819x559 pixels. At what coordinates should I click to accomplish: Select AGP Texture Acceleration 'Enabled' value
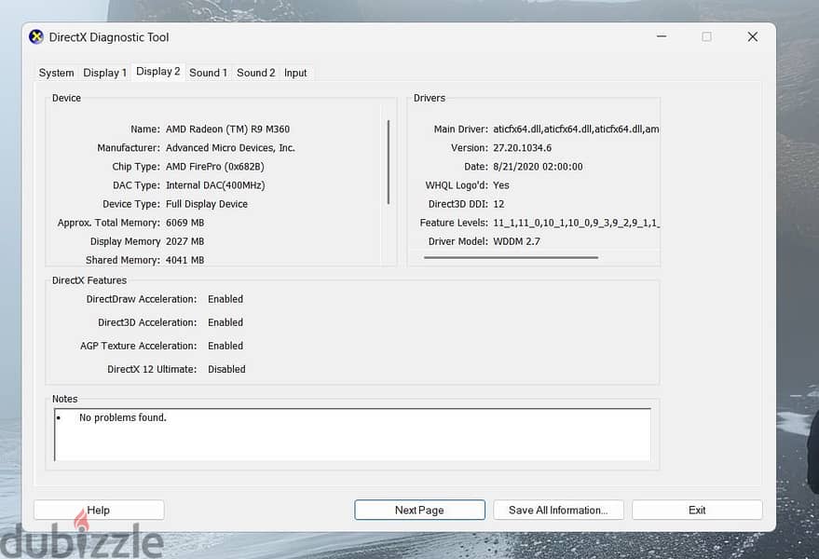[225, 346]
